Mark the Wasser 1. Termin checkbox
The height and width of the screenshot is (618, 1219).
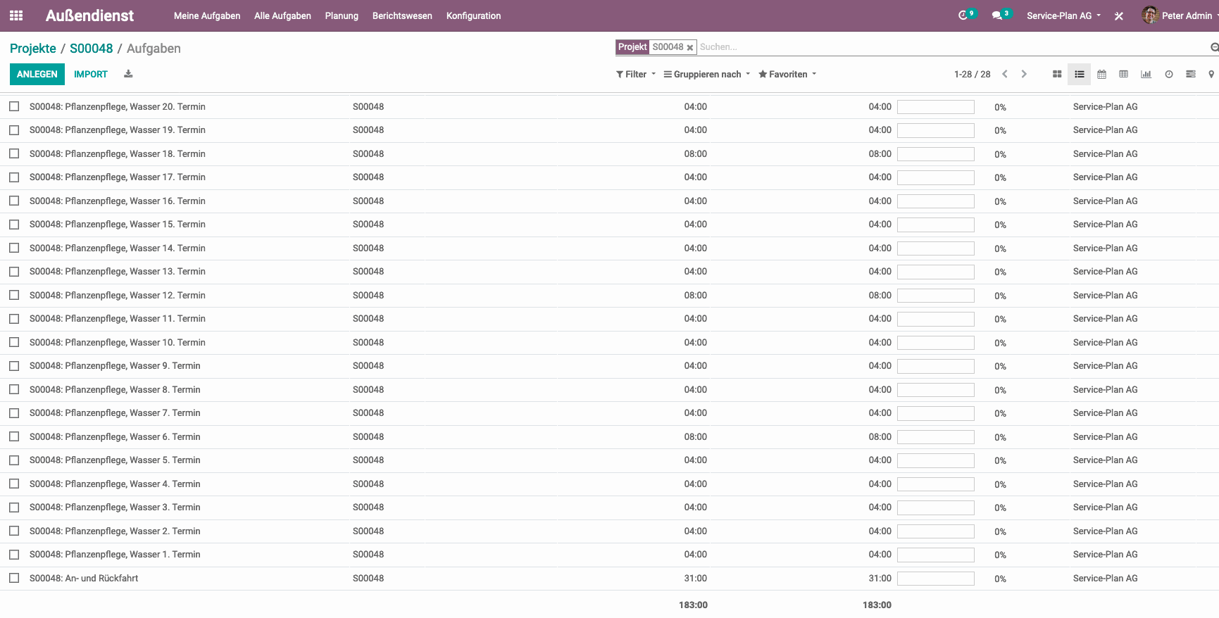click(x=14, y=554)
